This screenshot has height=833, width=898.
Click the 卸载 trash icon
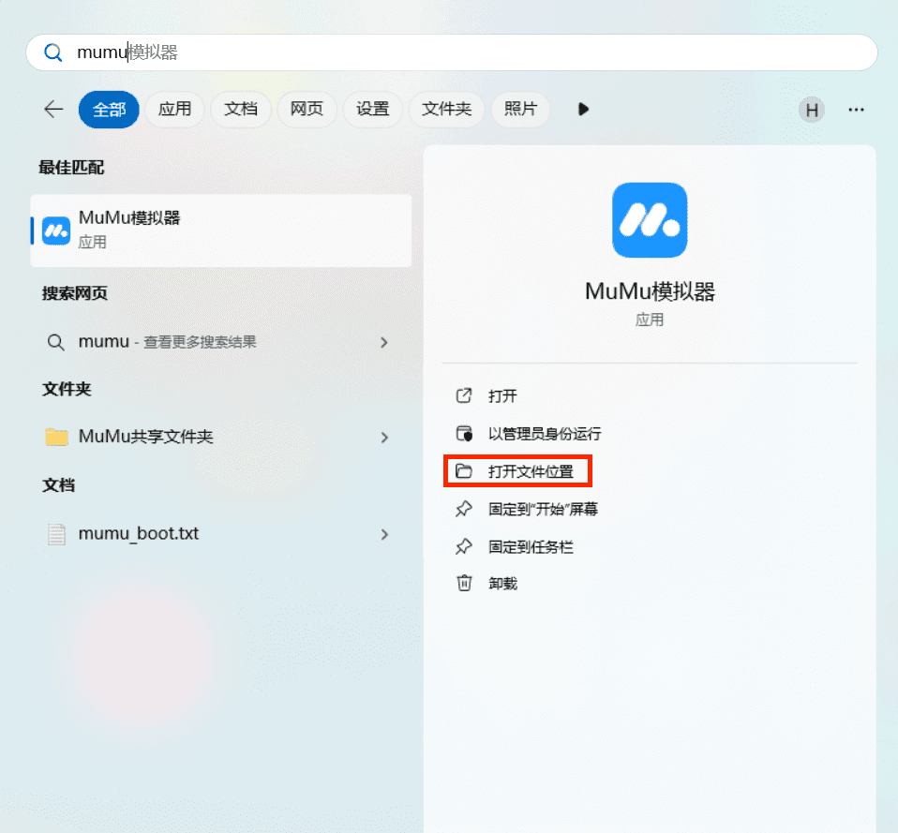pyautogui.click(x=464, y=584)
